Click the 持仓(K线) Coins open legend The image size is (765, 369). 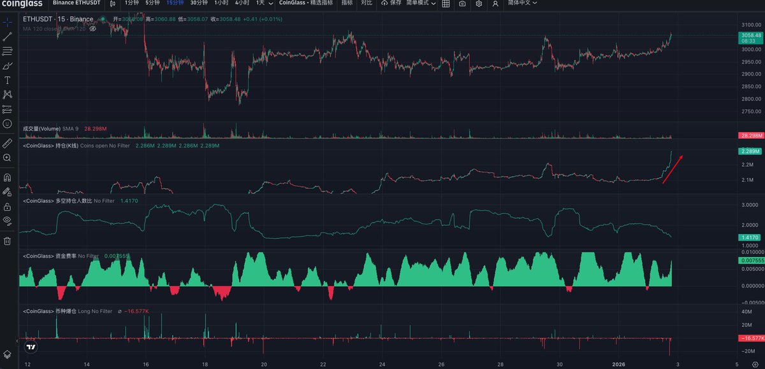point(76,146)
